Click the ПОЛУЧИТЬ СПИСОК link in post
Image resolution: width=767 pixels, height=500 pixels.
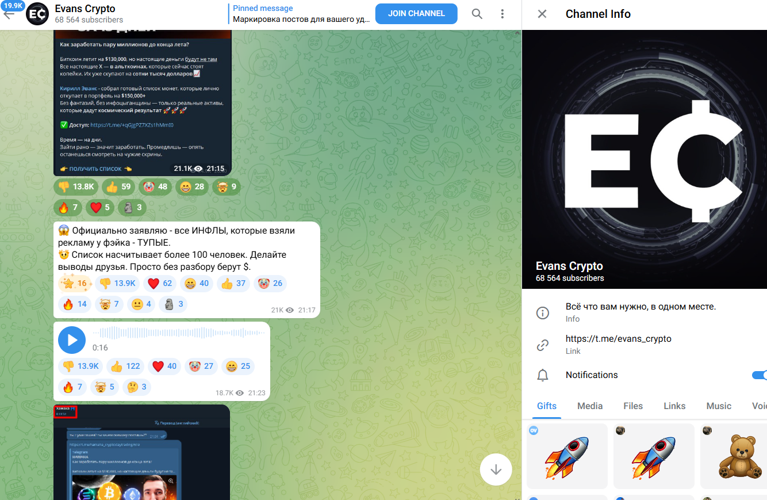coord(95,169)
